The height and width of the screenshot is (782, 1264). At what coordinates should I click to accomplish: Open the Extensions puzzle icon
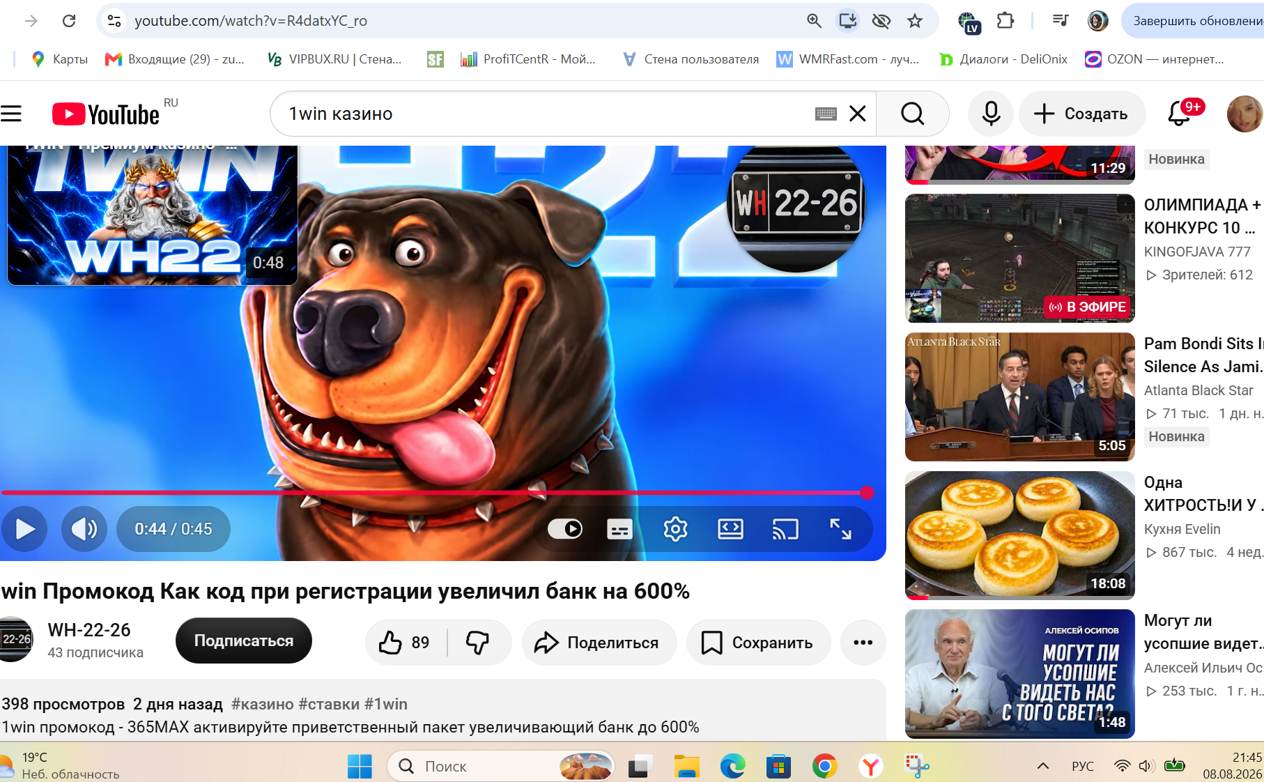tap(1005, 21)
